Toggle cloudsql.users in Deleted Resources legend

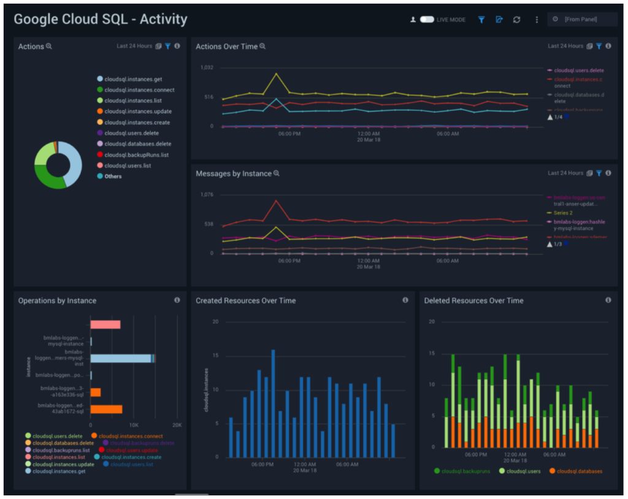(x=520, y=471)
